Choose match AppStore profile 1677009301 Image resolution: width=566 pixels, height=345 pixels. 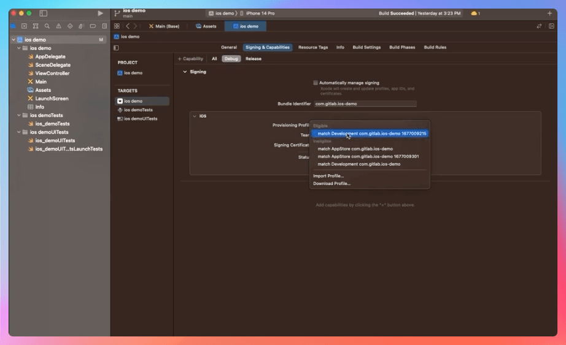coord(370,156)
